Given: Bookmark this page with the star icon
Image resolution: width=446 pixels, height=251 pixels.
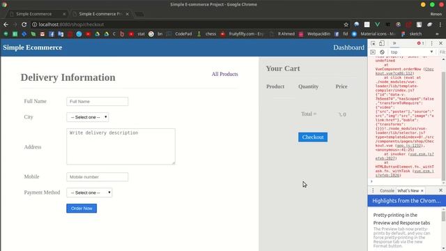Looking at the screenshot, I should 346,25.
